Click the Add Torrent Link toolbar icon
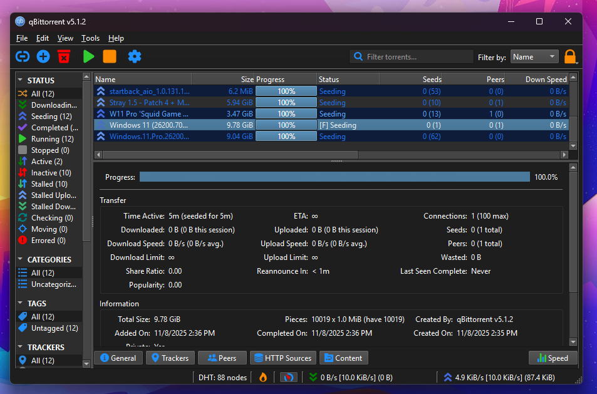Viewport: 597px width, 394px height. [23, 56]
